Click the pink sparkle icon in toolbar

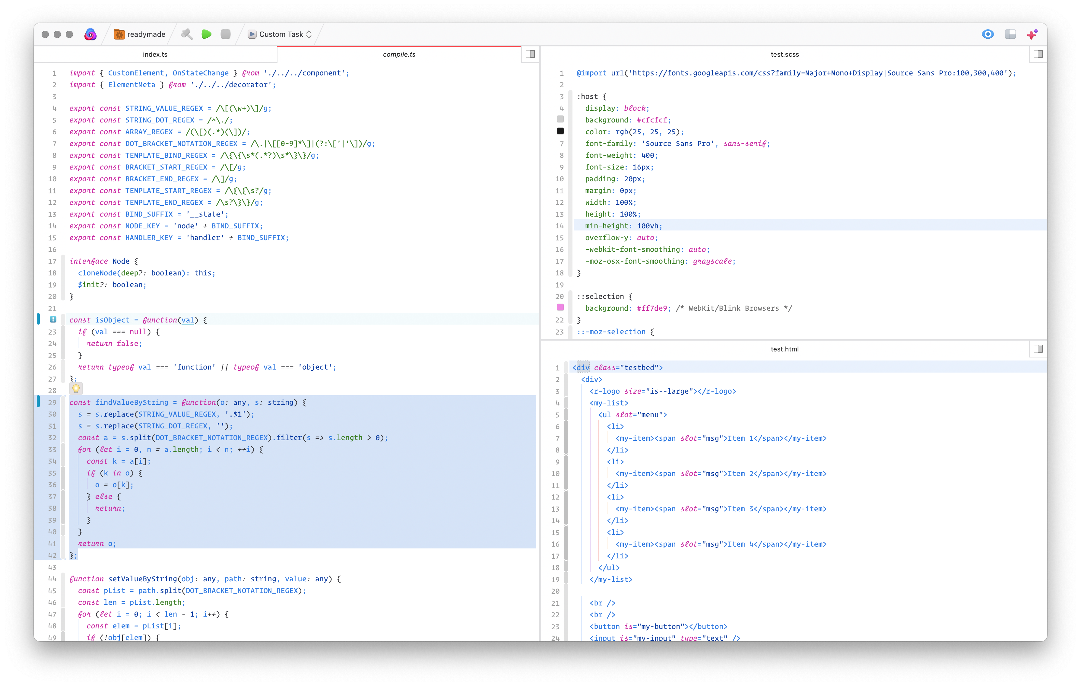(1032, 34)
